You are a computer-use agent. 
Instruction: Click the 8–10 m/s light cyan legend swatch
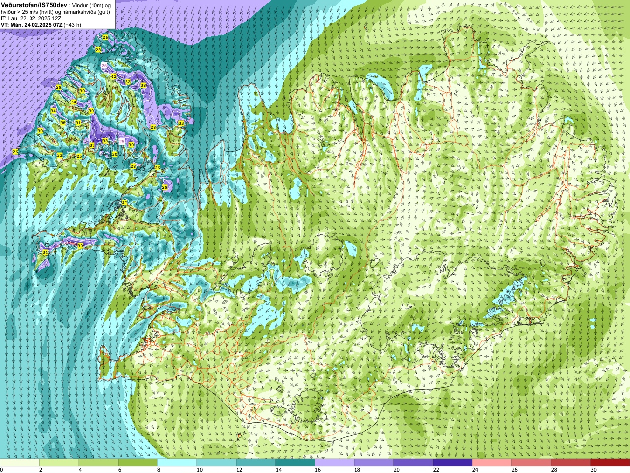click(177, 463)
